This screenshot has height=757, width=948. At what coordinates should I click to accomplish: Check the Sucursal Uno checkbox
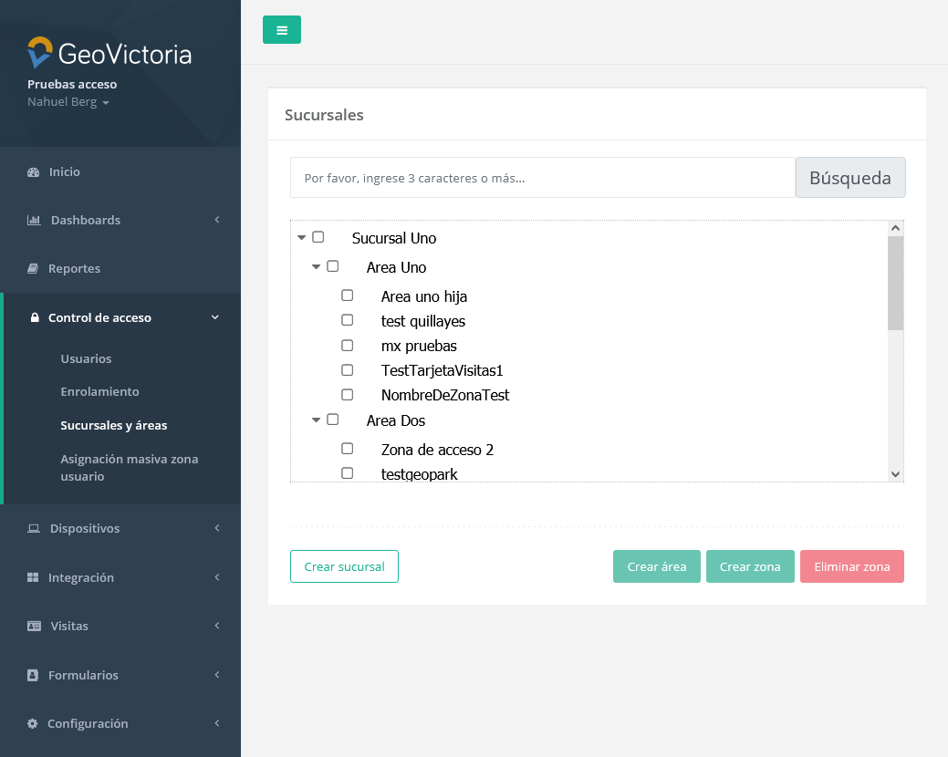[x=318, y=237]
